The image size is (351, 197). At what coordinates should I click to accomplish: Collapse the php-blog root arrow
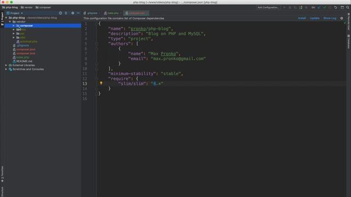click(6, 18)
